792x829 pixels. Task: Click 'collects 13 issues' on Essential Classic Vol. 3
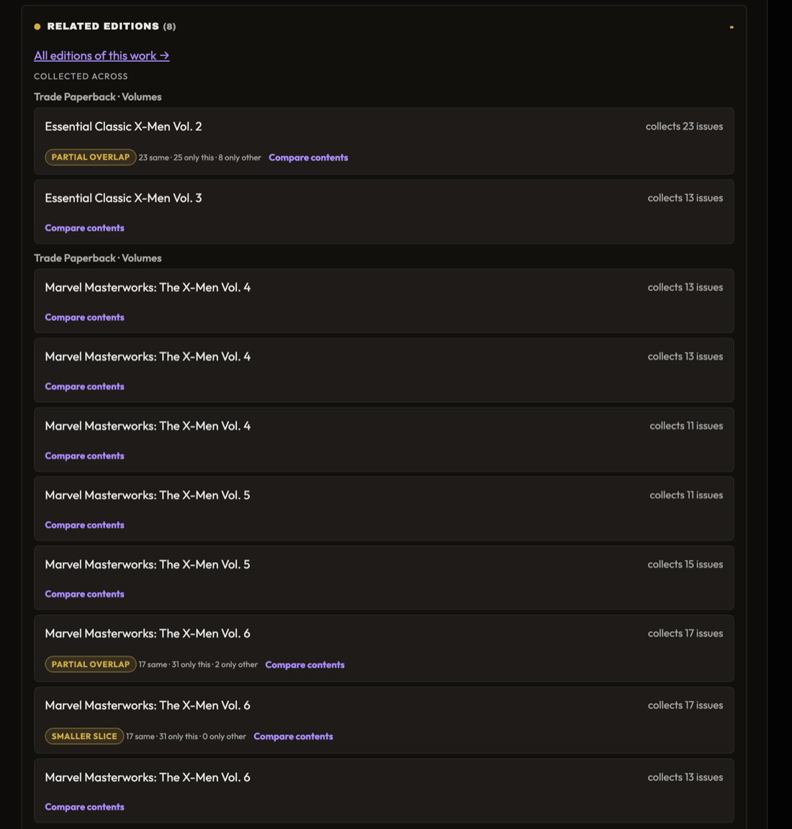685,198
